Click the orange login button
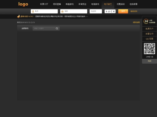 [x=123, y=11]
